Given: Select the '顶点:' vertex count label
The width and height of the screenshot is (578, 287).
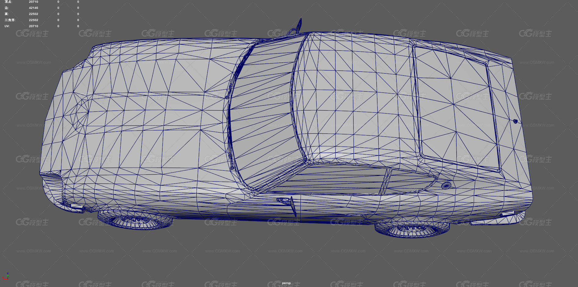Looking at the screenshot, I should coord(8,2).
